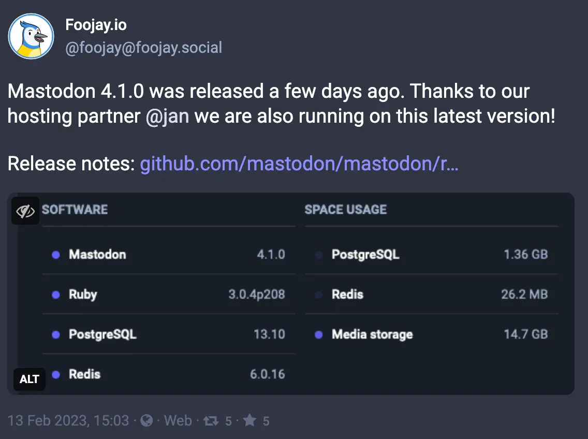Click the globe public visibility icon
The width and height of the screenshot is (588, 439).
(x=146, y=421)
